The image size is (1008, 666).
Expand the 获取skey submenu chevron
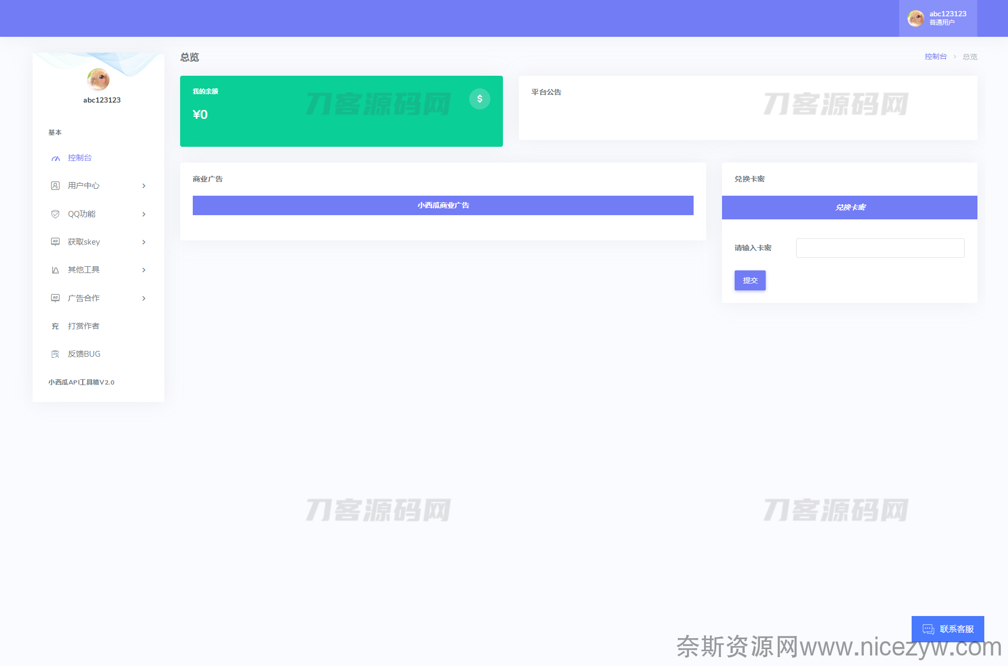click(x=144, y=242)
